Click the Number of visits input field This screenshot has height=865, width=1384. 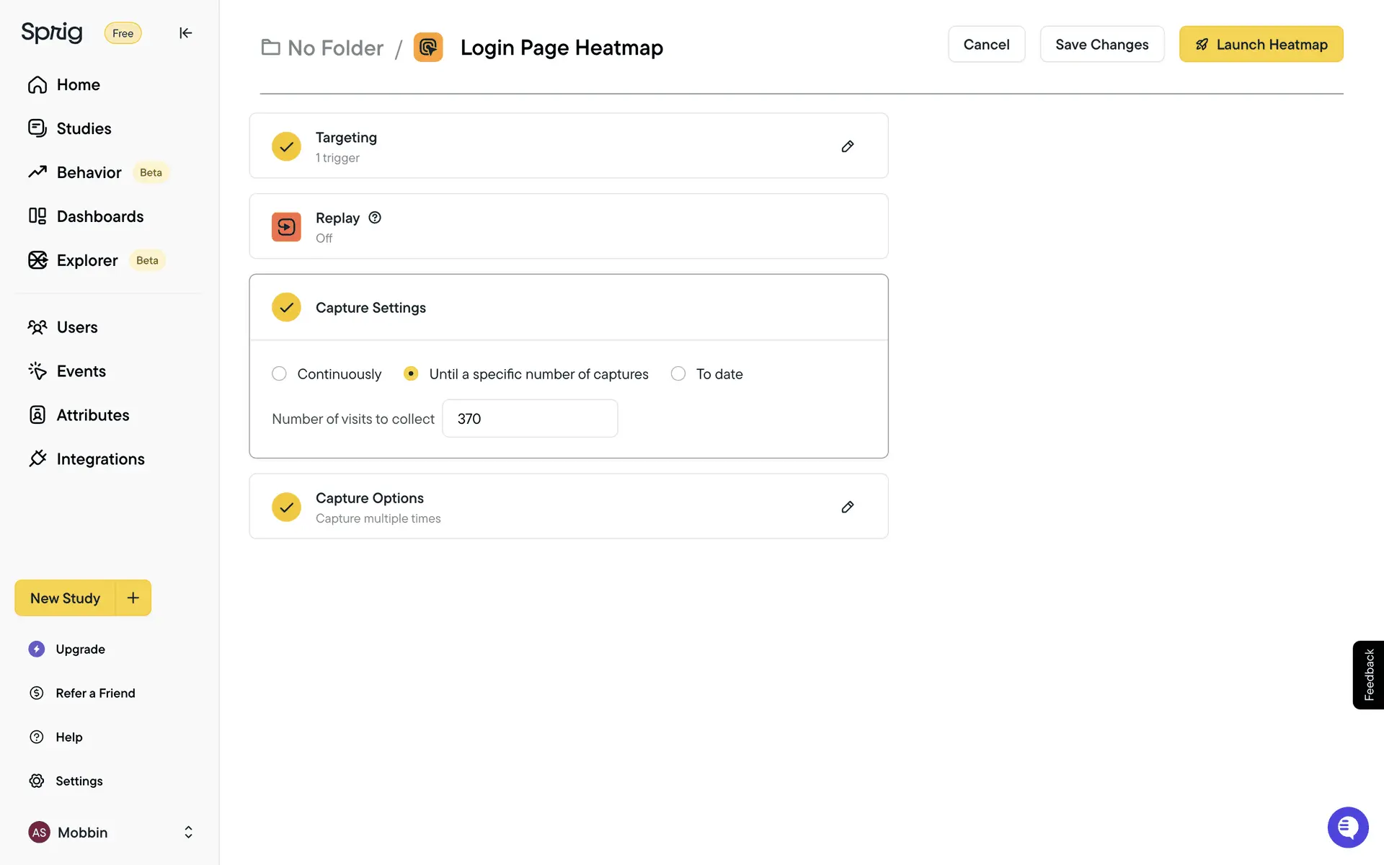530,419
